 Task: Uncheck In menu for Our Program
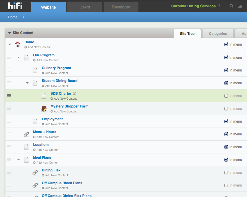pos(226,58)
